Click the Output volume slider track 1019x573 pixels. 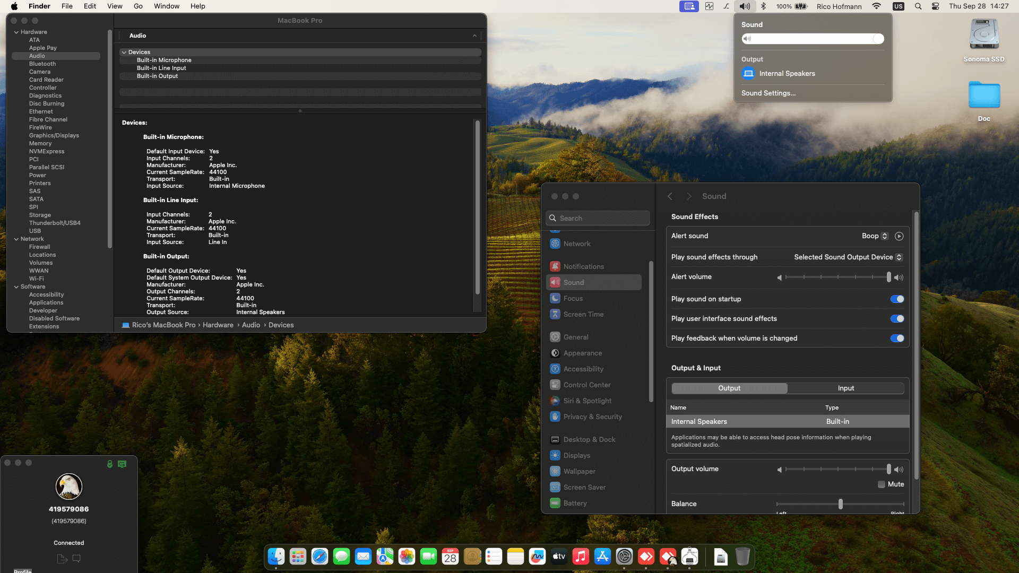(837, 470)
